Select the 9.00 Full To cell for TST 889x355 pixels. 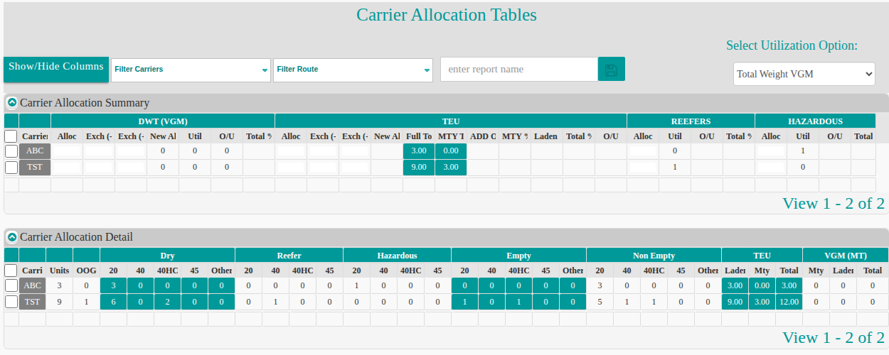click(419, 167)
